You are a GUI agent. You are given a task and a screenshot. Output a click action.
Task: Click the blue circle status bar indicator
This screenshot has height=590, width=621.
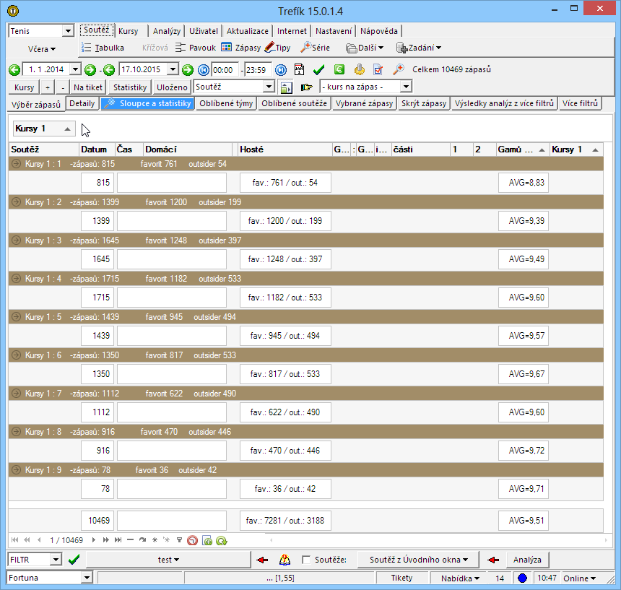[x=522, y=578]
